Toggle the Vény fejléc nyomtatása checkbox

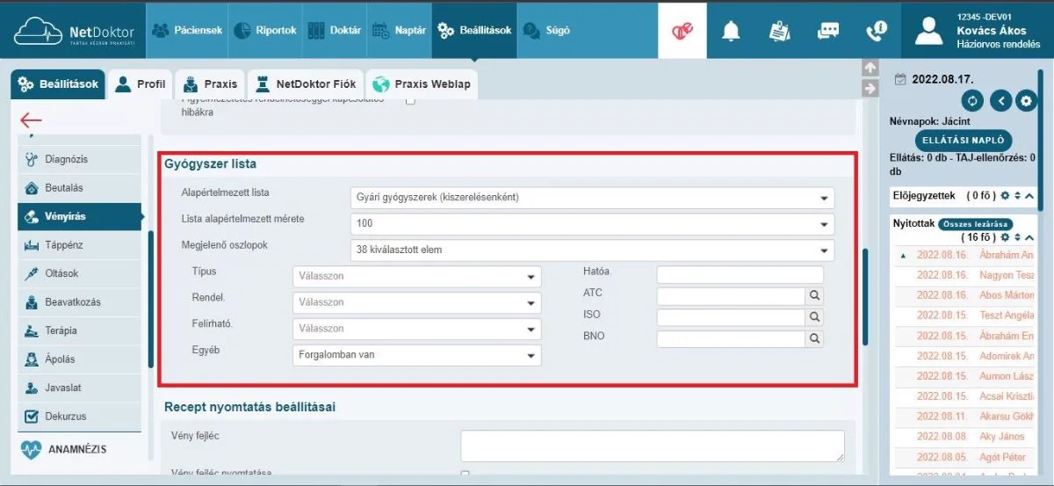point(466,475)
